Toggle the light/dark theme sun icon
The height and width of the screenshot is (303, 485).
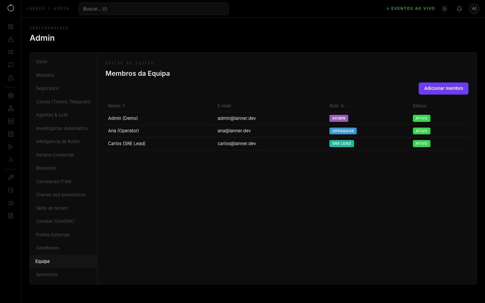(x=445, y=9)
